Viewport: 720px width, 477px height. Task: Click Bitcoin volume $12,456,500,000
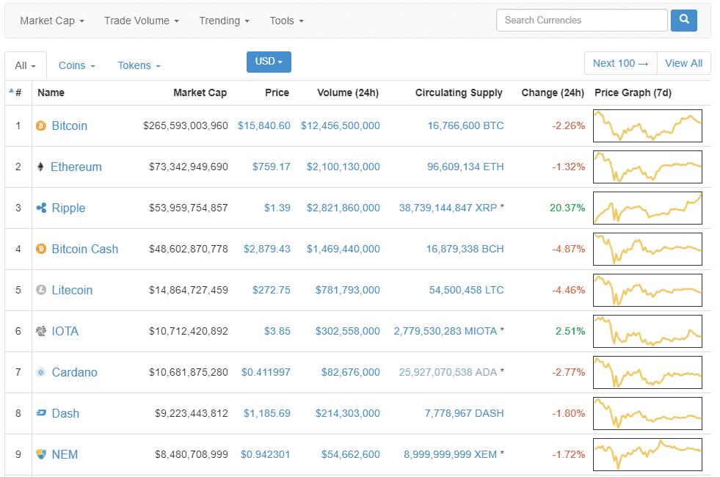341,125
